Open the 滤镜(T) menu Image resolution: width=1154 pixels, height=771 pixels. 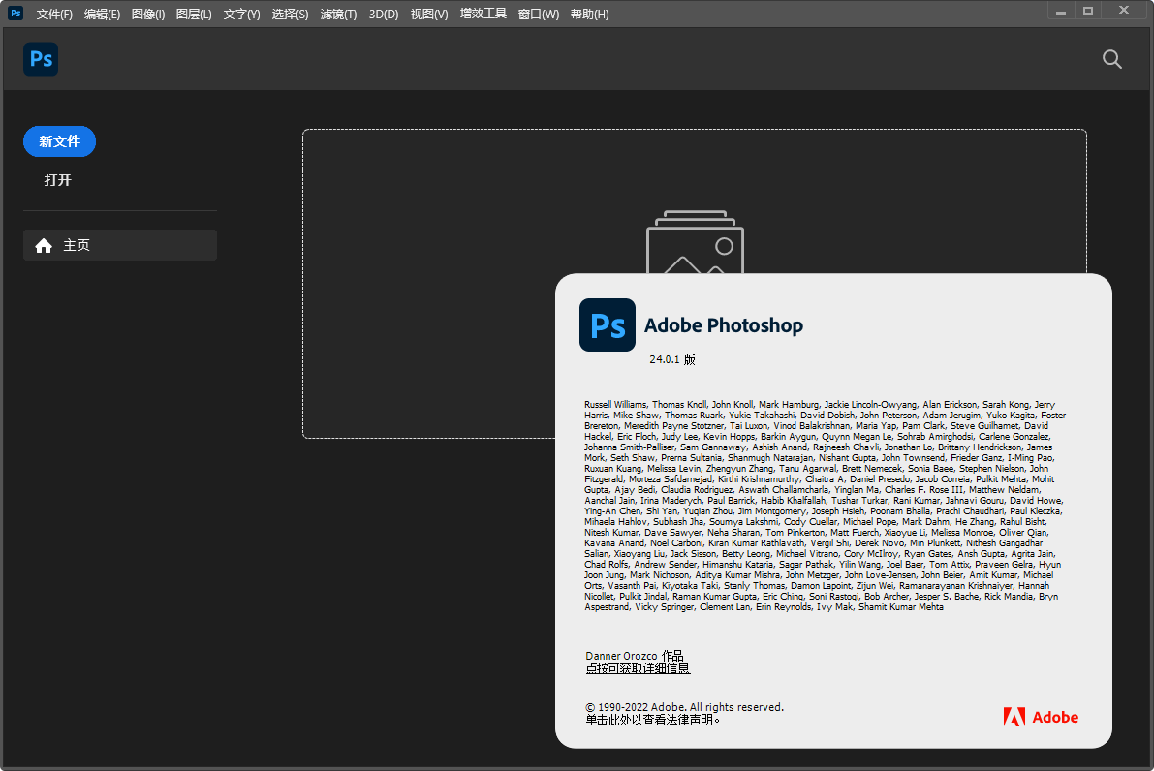(338, 14)
